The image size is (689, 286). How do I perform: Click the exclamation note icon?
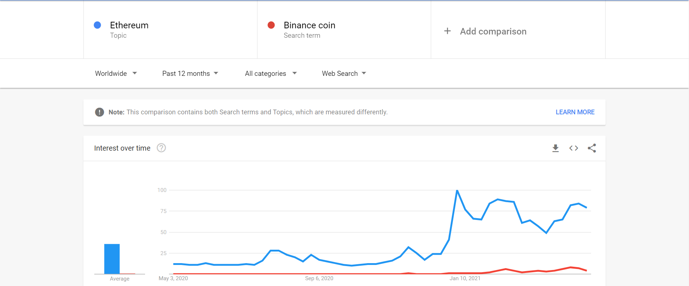99,112
